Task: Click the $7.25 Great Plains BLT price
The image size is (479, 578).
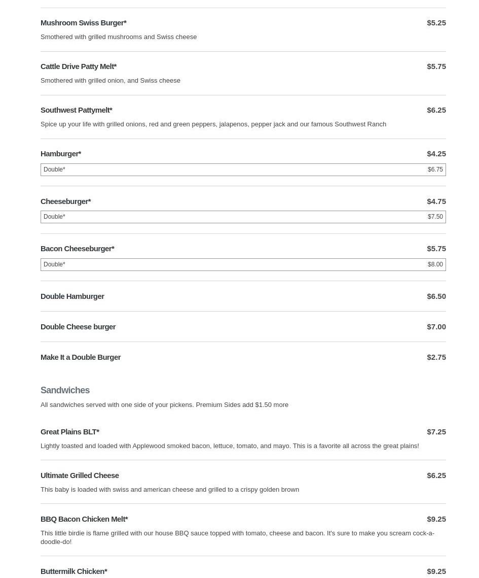Action: click(x=436, y=432)
